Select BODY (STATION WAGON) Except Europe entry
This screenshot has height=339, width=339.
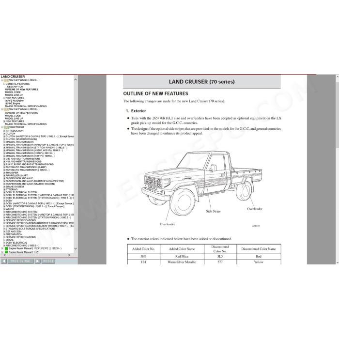pos(35,207)
